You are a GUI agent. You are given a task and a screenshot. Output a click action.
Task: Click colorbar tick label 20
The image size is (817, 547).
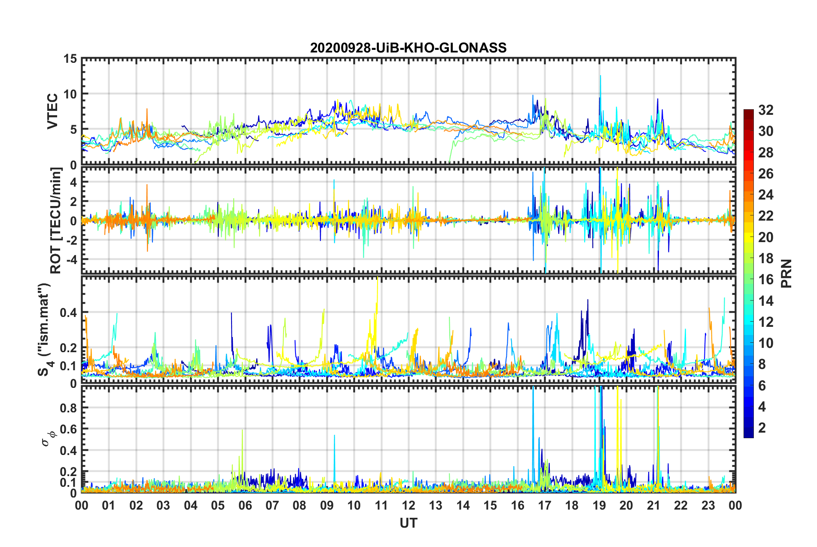(765, 237)
